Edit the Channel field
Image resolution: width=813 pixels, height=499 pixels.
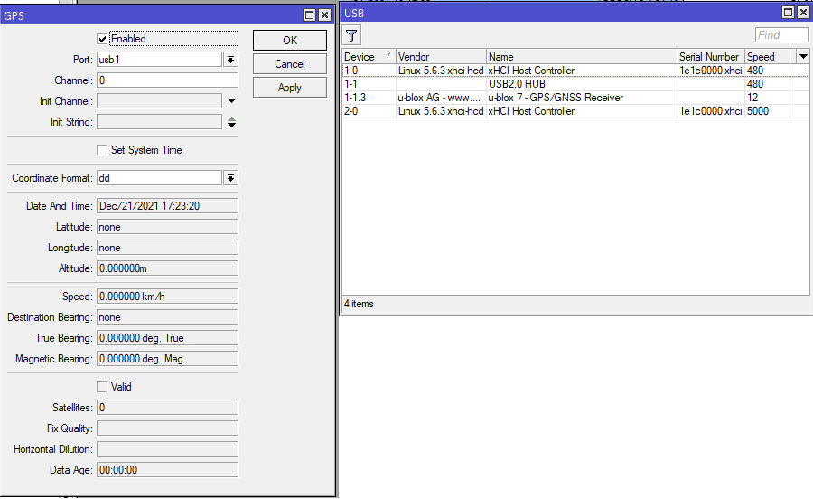pyautogui.click(x=167, y=80)
